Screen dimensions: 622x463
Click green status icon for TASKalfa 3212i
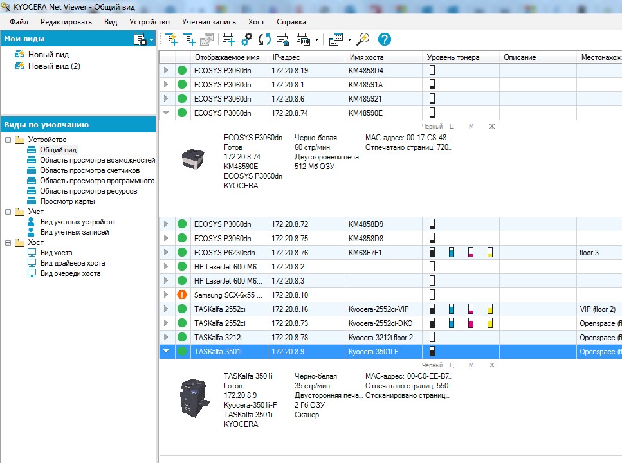point(182,337)
